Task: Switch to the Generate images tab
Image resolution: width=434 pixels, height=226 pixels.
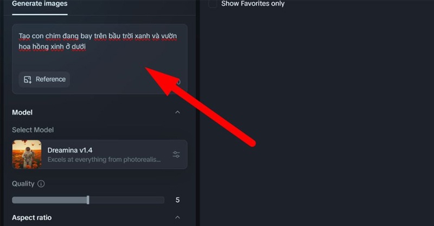Action: point(40,4)
